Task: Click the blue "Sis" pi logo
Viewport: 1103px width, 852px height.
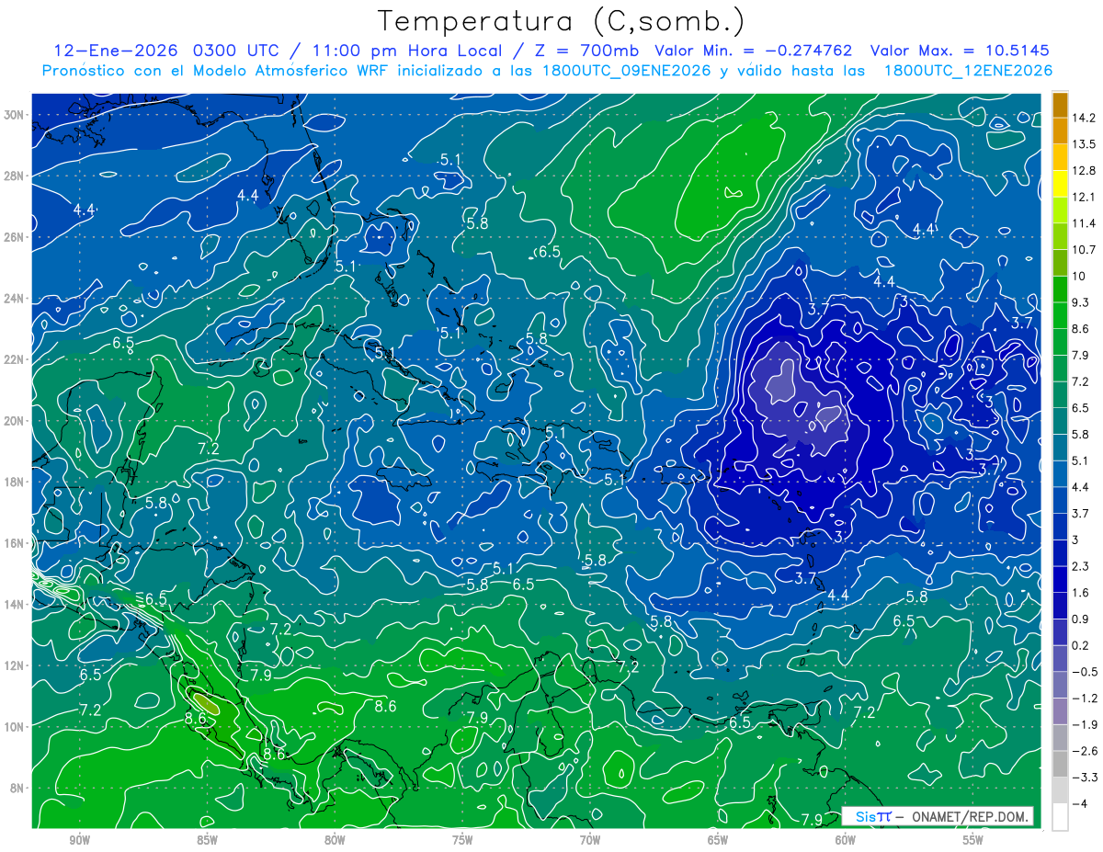Action: [x=874, y=817]
